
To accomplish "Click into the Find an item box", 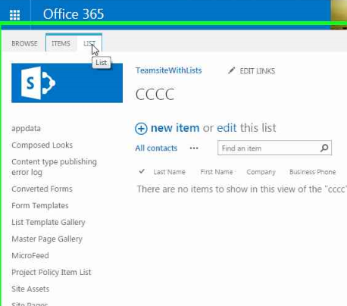I will pyautogui.click(x=269, y=148).
